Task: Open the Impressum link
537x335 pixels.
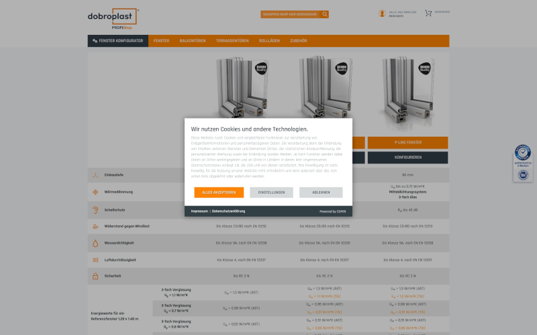Action: [x=199, y=211]
